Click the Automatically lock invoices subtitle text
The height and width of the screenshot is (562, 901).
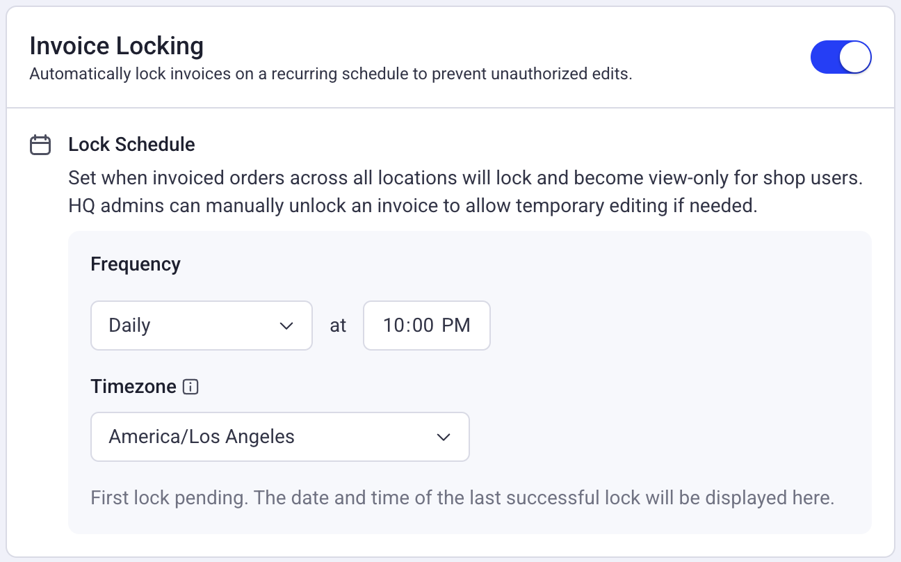click(331, 74)
